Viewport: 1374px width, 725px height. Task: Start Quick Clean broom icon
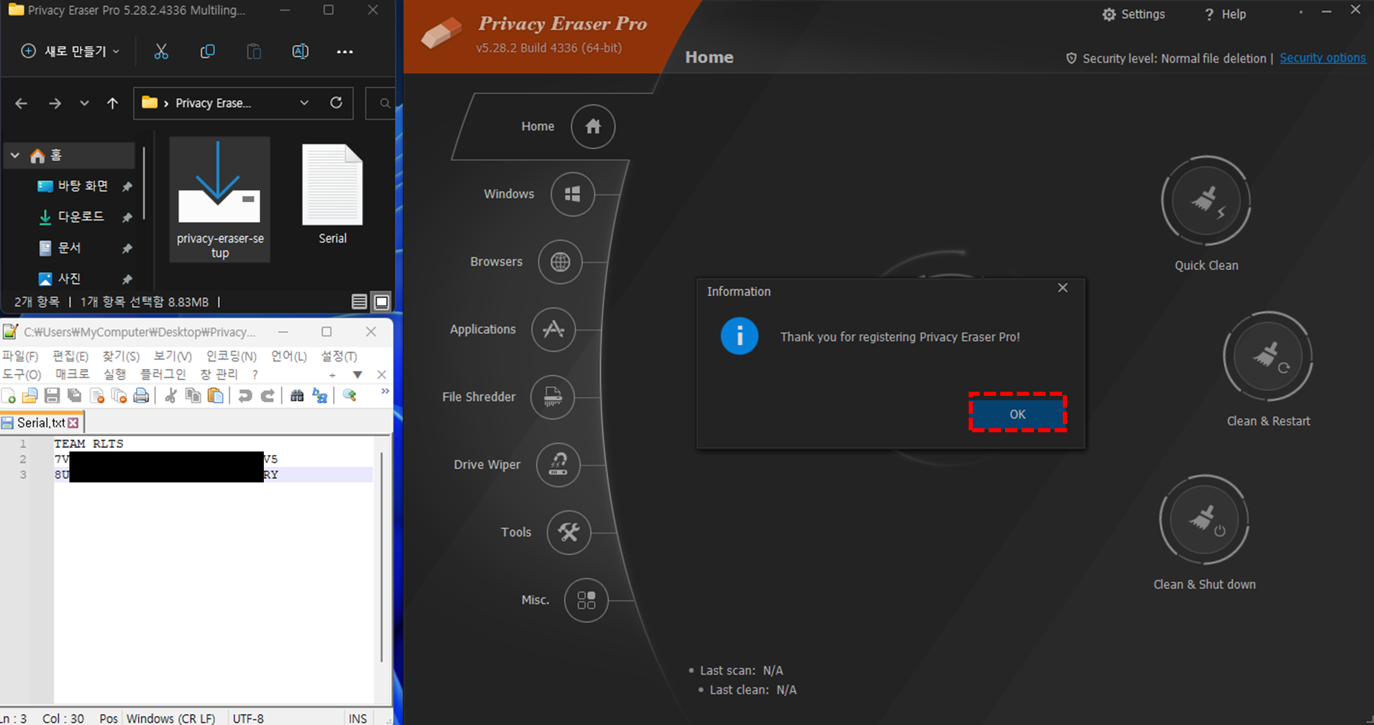tap(1206, 201)
